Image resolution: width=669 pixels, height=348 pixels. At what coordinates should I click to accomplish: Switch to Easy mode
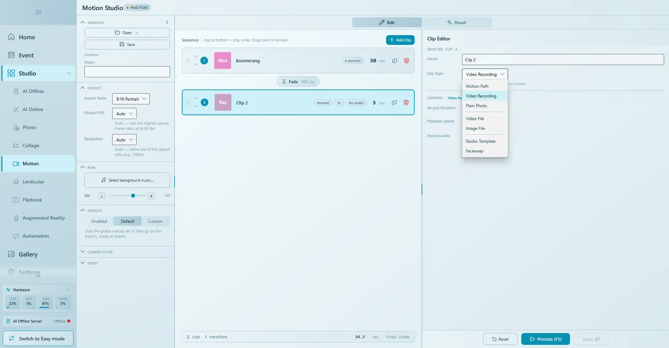pos(38,338)
